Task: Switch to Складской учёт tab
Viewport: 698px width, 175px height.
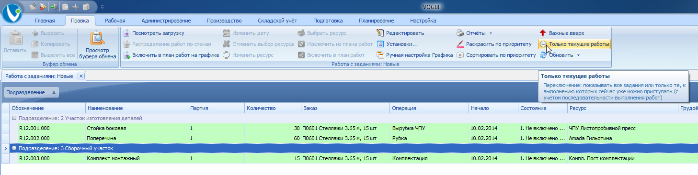Action: click(277, 21)
